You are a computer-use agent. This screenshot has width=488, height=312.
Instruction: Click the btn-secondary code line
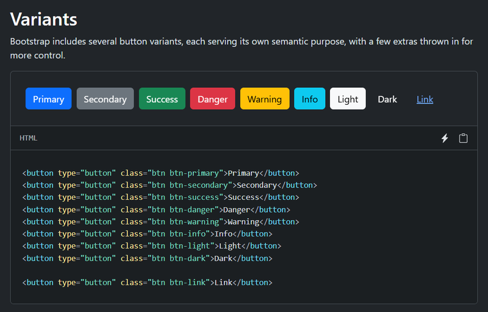(170, 185)
